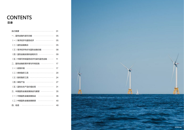Click the 目录 subtitle

tap(10, 23)
